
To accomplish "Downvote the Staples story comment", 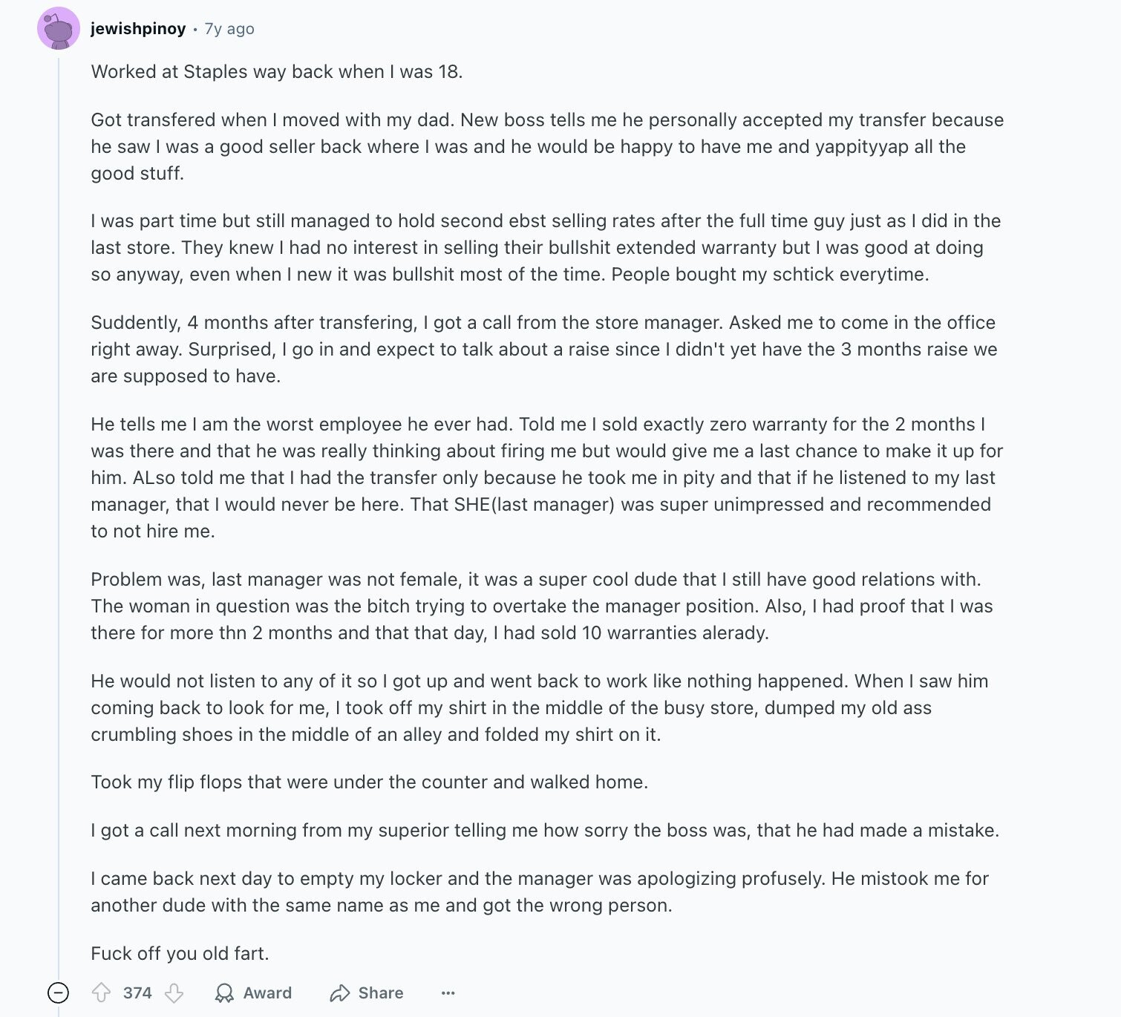I will [174, 993].
